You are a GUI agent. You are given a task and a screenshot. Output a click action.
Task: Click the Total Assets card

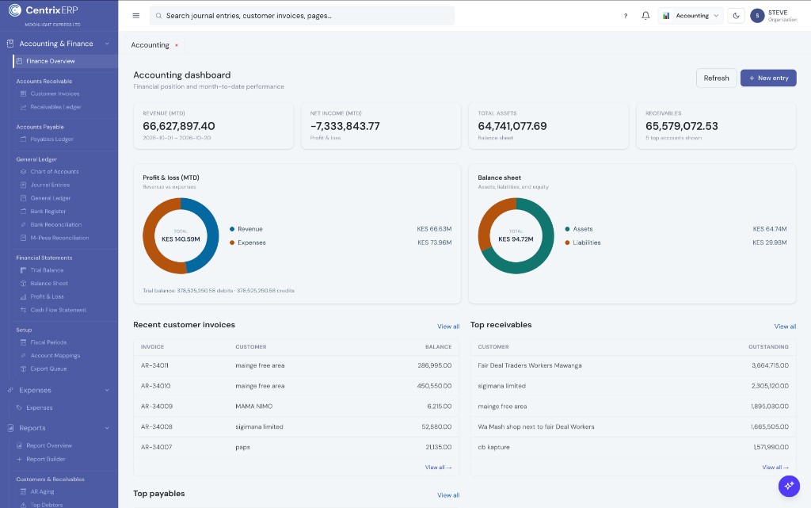point(548,126)
